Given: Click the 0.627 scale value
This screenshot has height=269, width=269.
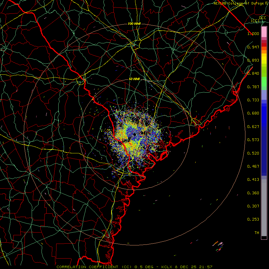Looking at the screenshot, I should [x=253, y=127].
